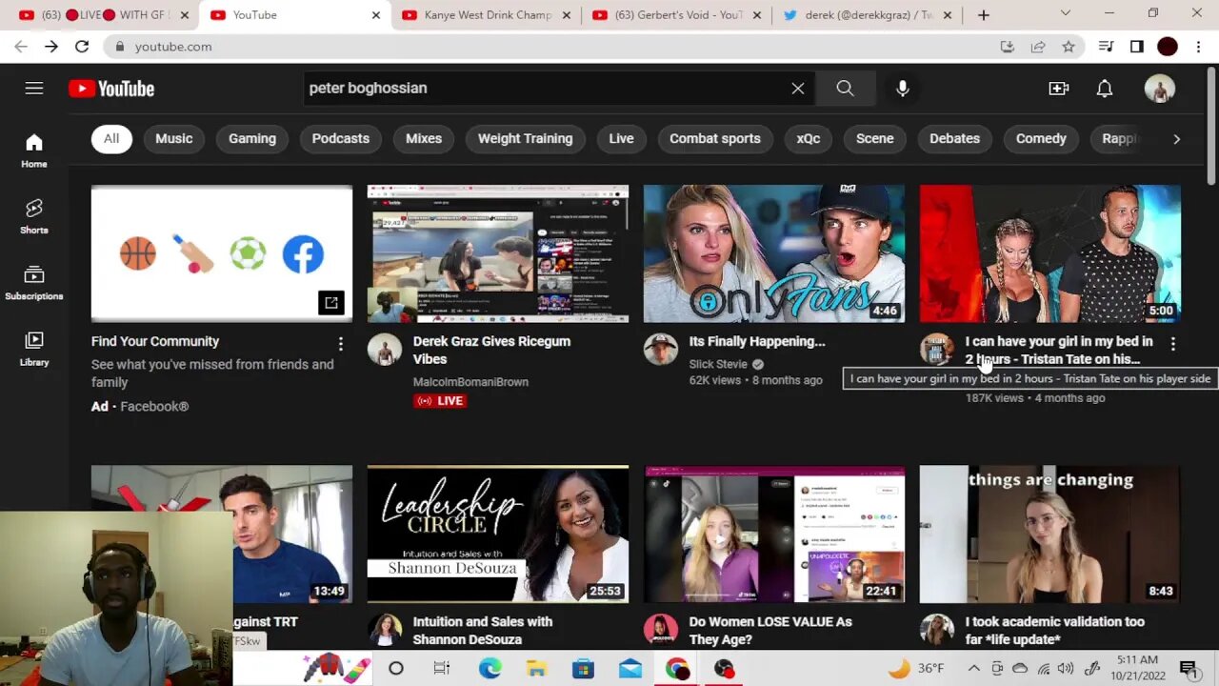Open Chrome media controls
The width and height of the screenshot is (1219, 686).
1106,47
